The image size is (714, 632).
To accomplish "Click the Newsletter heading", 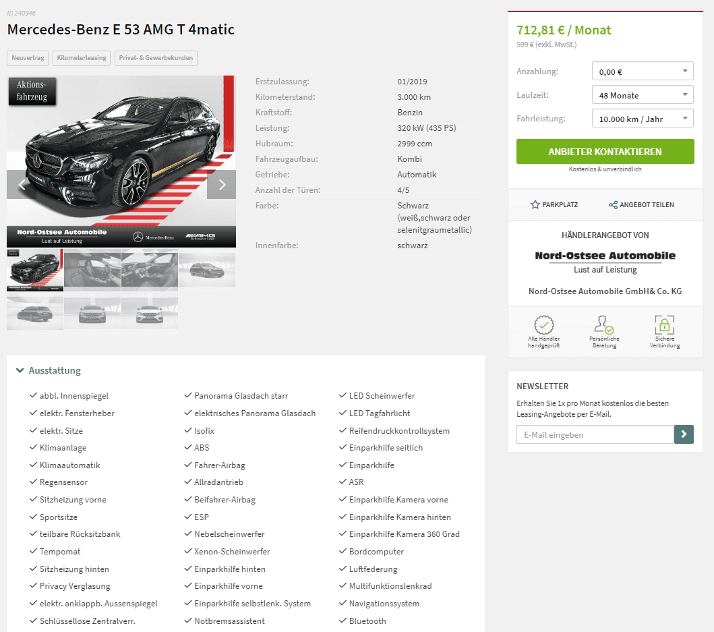I will (542, 386).
